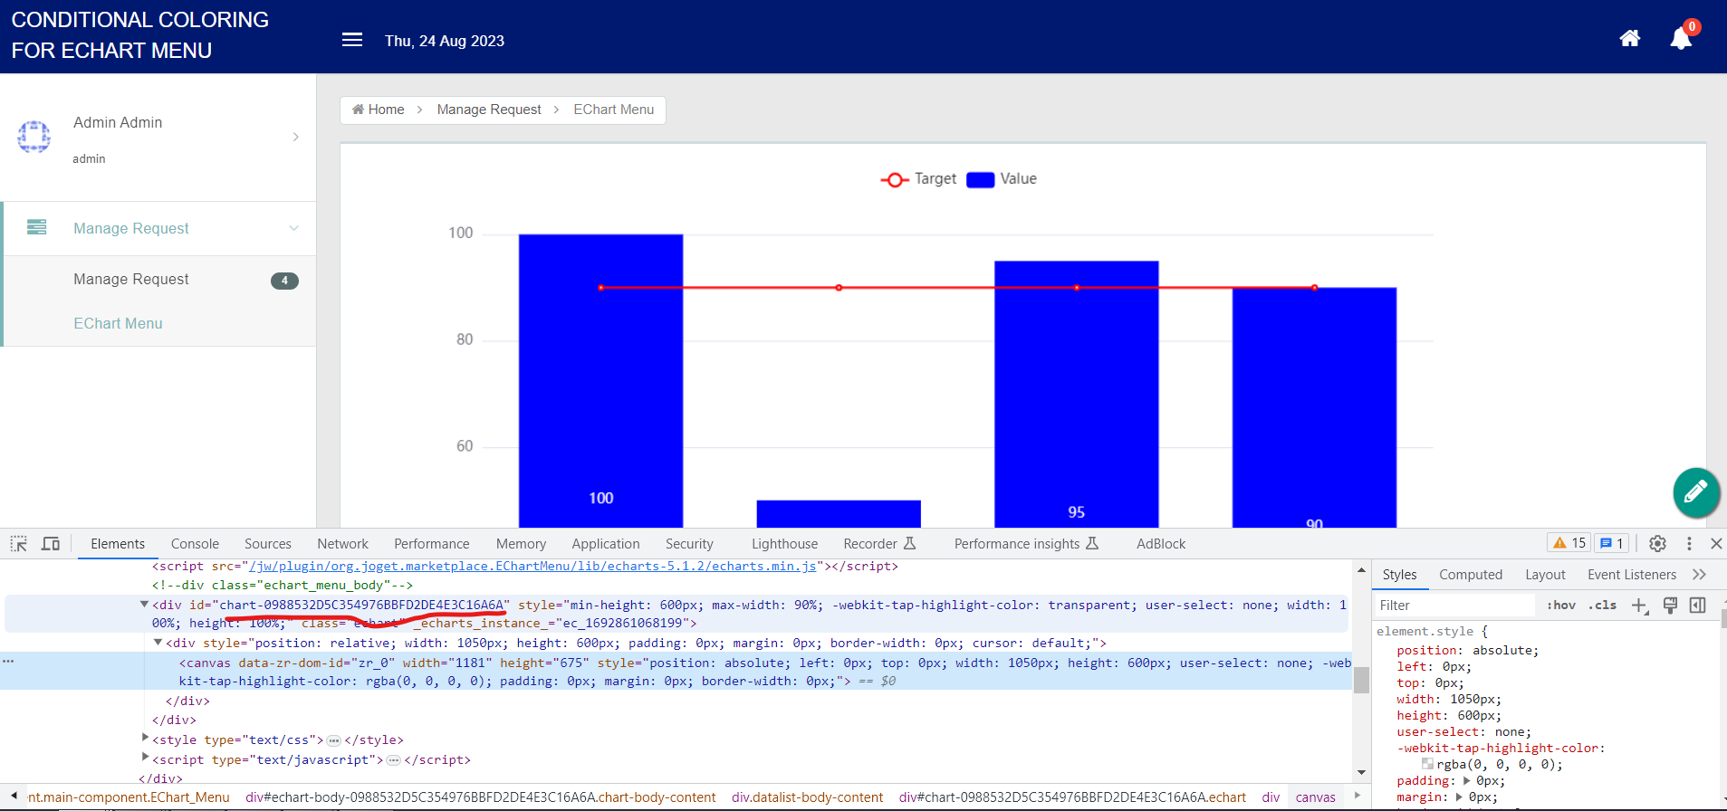Collapse the Manage Request sidebar section
1727x811 pixels.
point(293,228)
